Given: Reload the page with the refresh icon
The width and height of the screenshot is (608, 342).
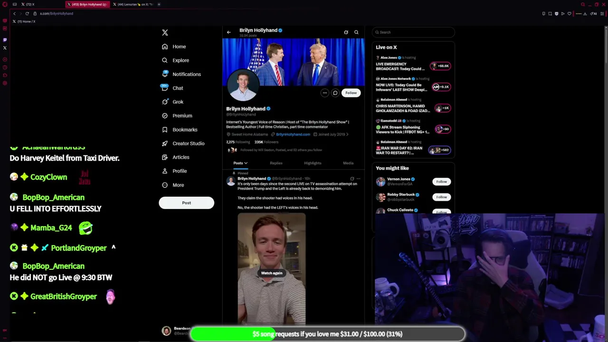Looking at the screenshot, I should [27, 13].
